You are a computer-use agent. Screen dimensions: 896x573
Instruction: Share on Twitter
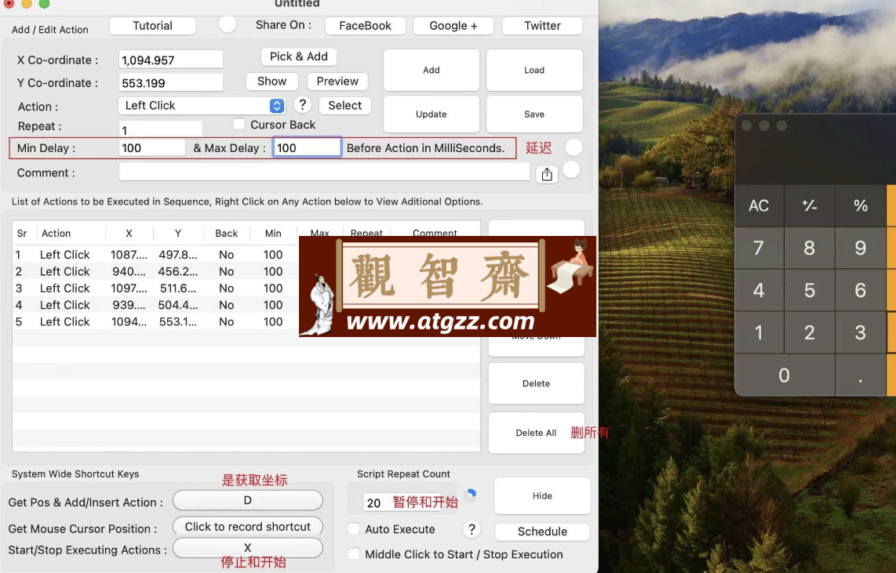(x=542, y=26)
